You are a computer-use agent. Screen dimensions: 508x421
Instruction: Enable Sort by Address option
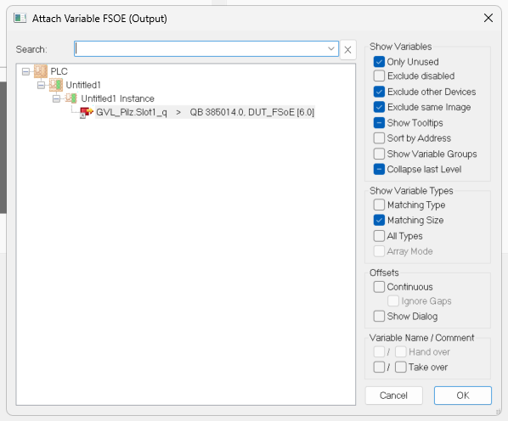click(x=379, y=138)
